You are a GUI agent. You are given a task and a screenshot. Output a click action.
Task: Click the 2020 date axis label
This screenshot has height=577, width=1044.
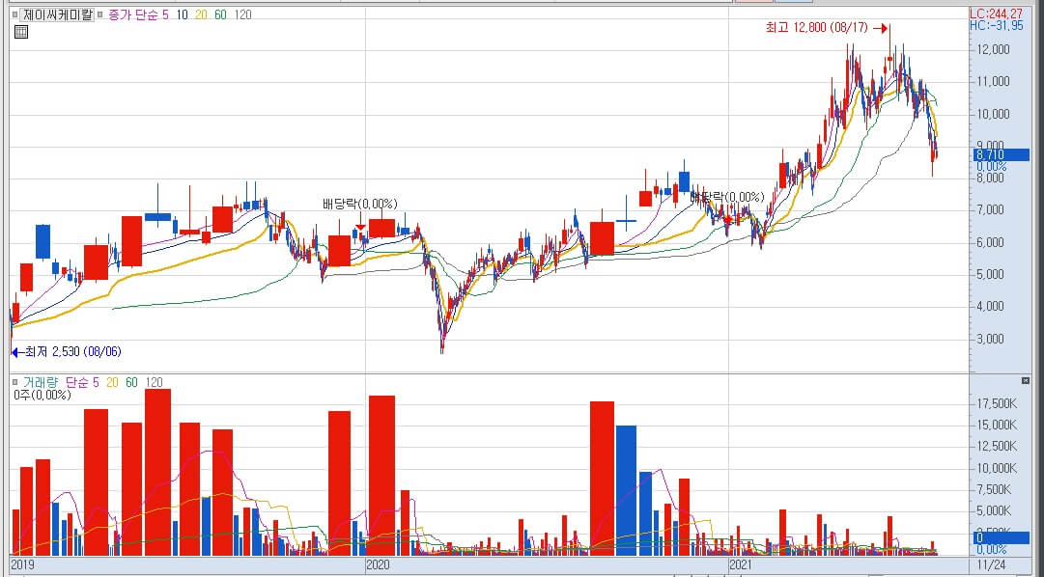tap(377, 564)
